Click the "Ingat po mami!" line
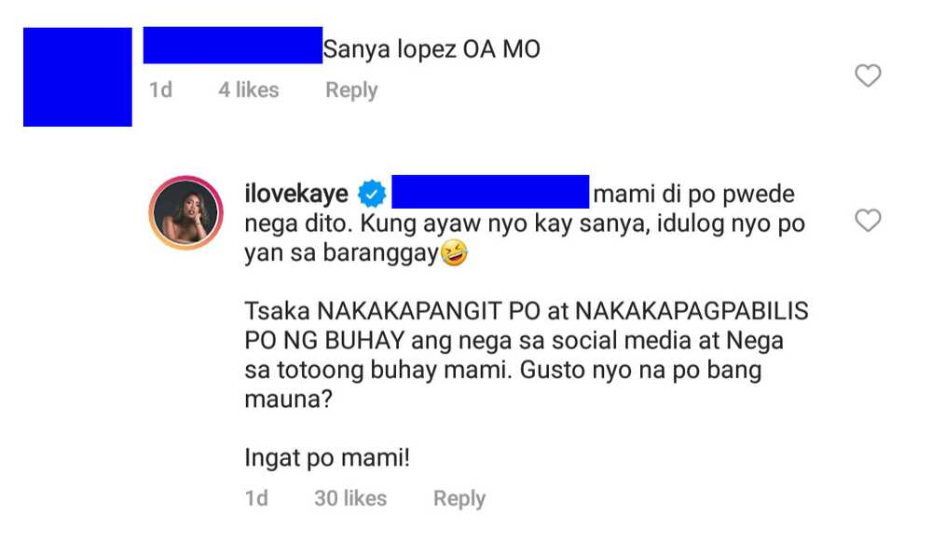Screen dimensions: 932x542 point(327,458)
